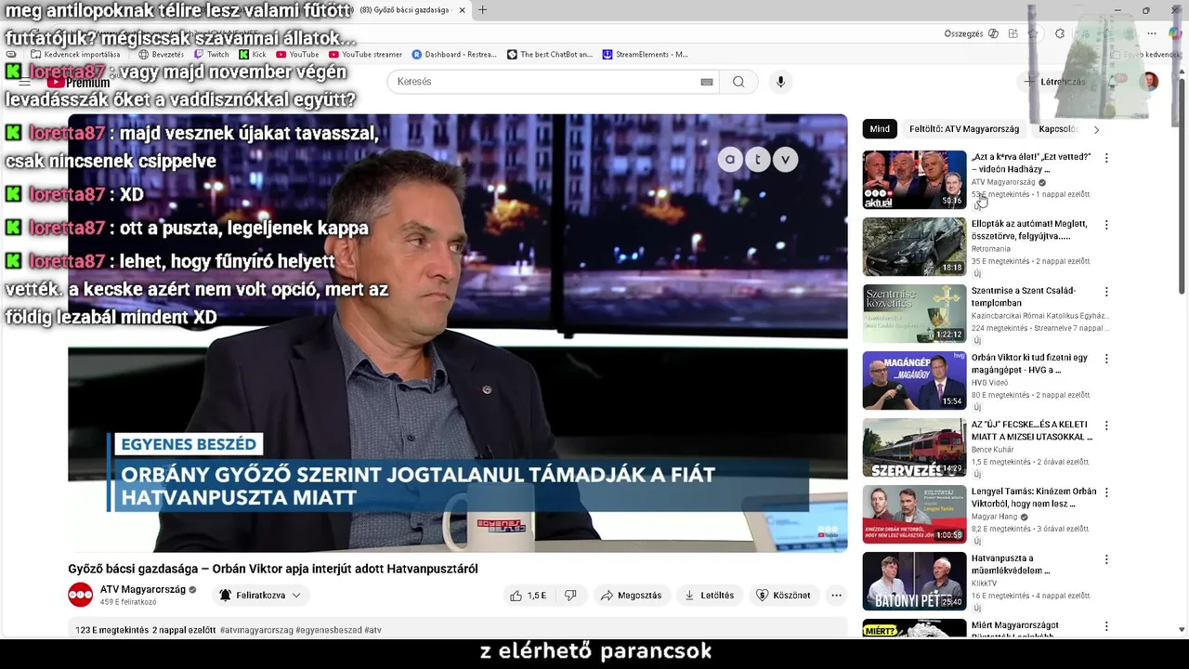Open 'Ellopták az autómat!' video title

(1029, 230)
